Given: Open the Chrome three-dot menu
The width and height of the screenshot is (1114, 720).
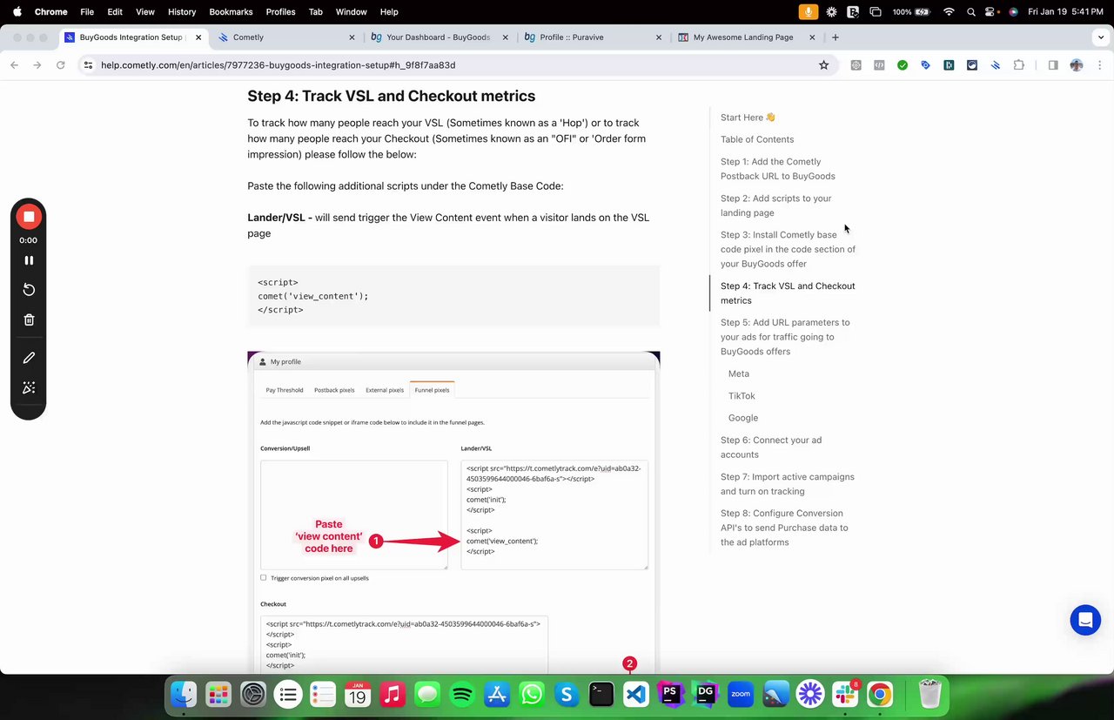Looking at the screenshot, I should tap(1099, 65).
